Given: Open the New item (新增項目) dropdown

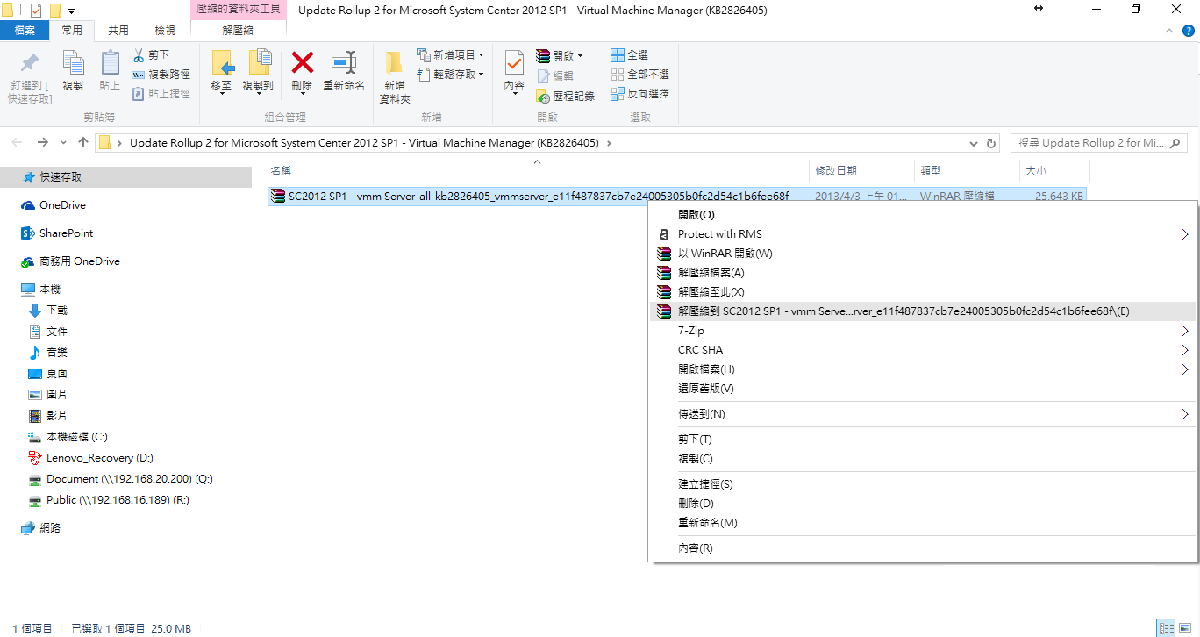Looking at the screenshot, I should pos(450,55).
